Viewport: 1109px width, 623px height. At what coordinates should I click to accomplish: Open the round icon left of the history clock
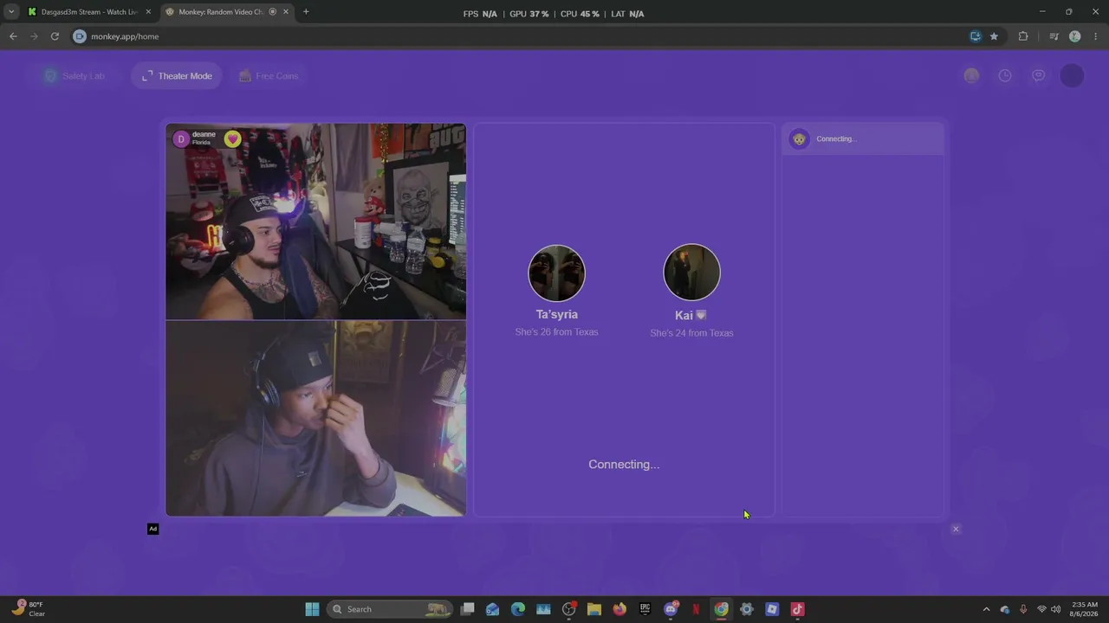(971, 75)
